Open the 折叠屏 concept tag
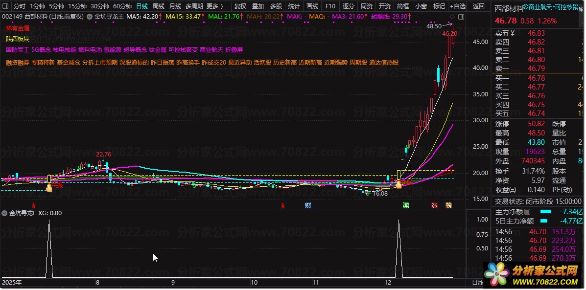 point(234,49)
